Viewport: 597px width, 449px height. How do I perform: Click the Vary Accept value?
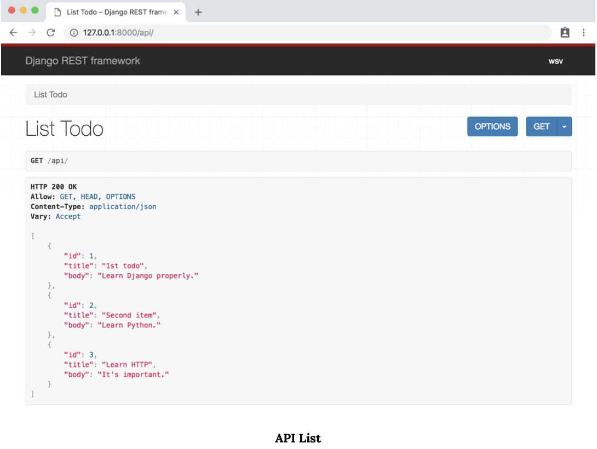pyautogui.click(x=68, y=216)
